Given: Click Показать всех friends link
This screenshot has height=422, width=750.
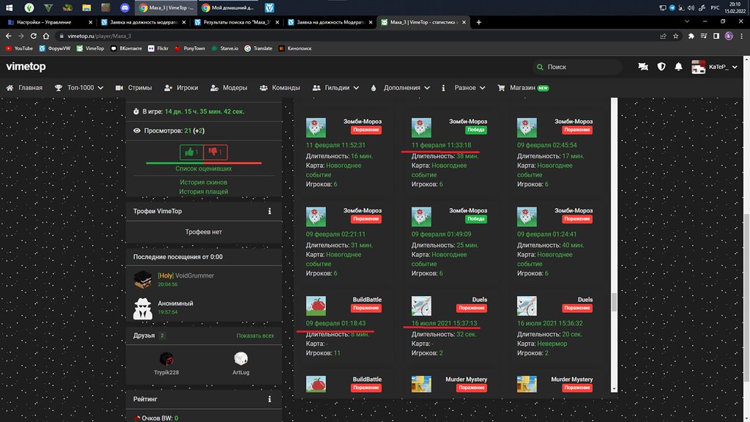Looking at the screenshot, I should point(255,336).
